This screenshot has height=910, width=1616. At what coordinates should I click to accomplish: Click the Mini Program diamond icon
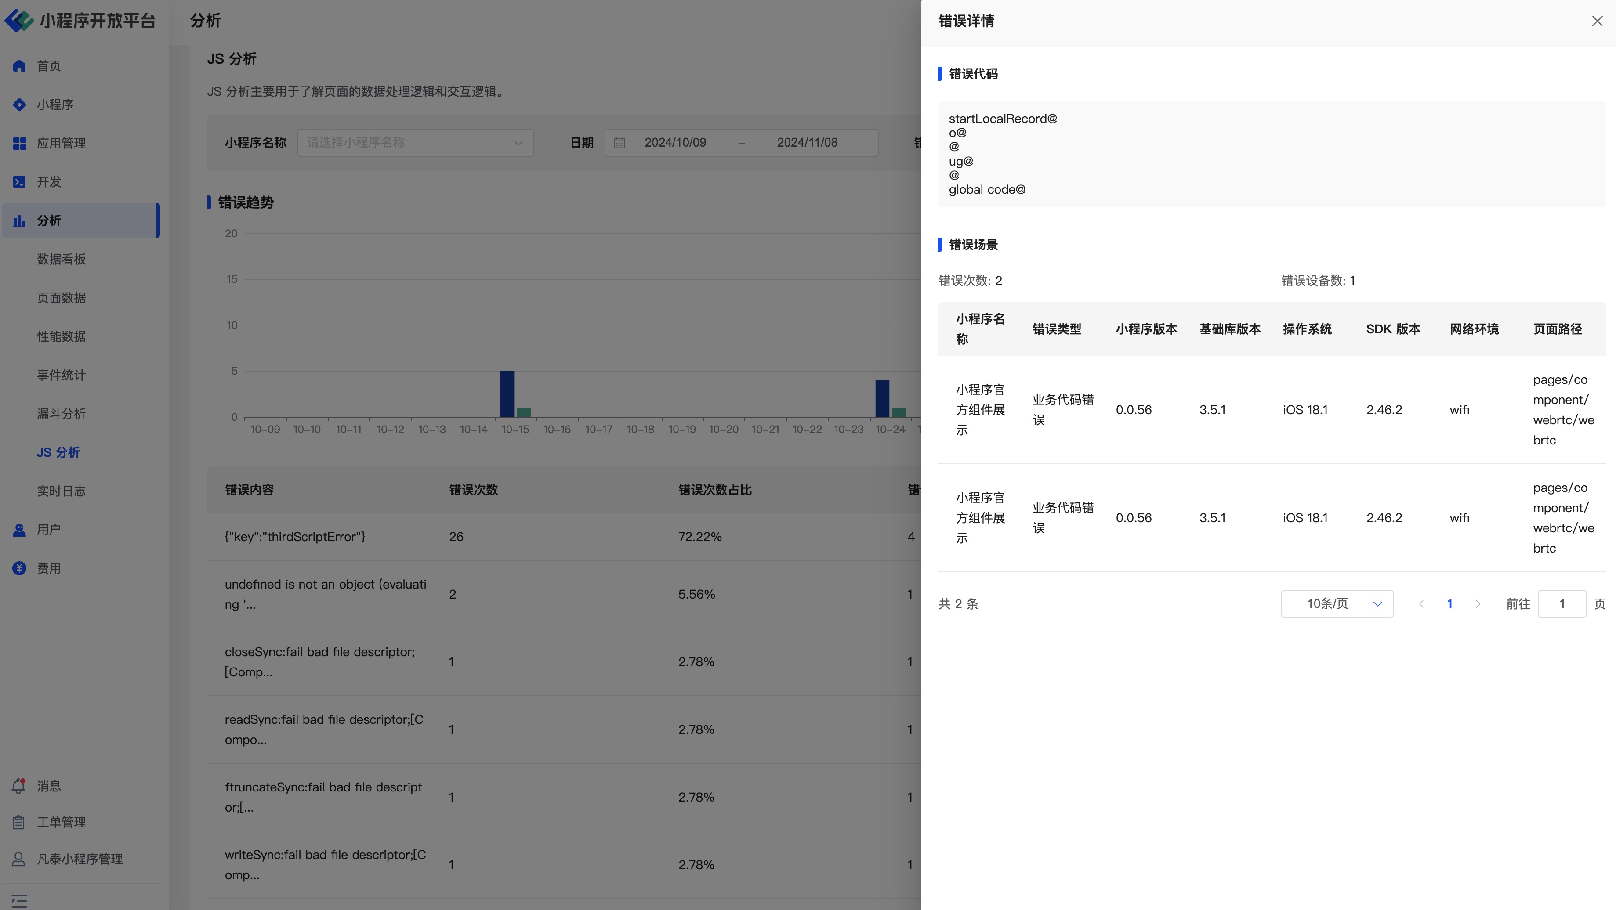(19, 105)
